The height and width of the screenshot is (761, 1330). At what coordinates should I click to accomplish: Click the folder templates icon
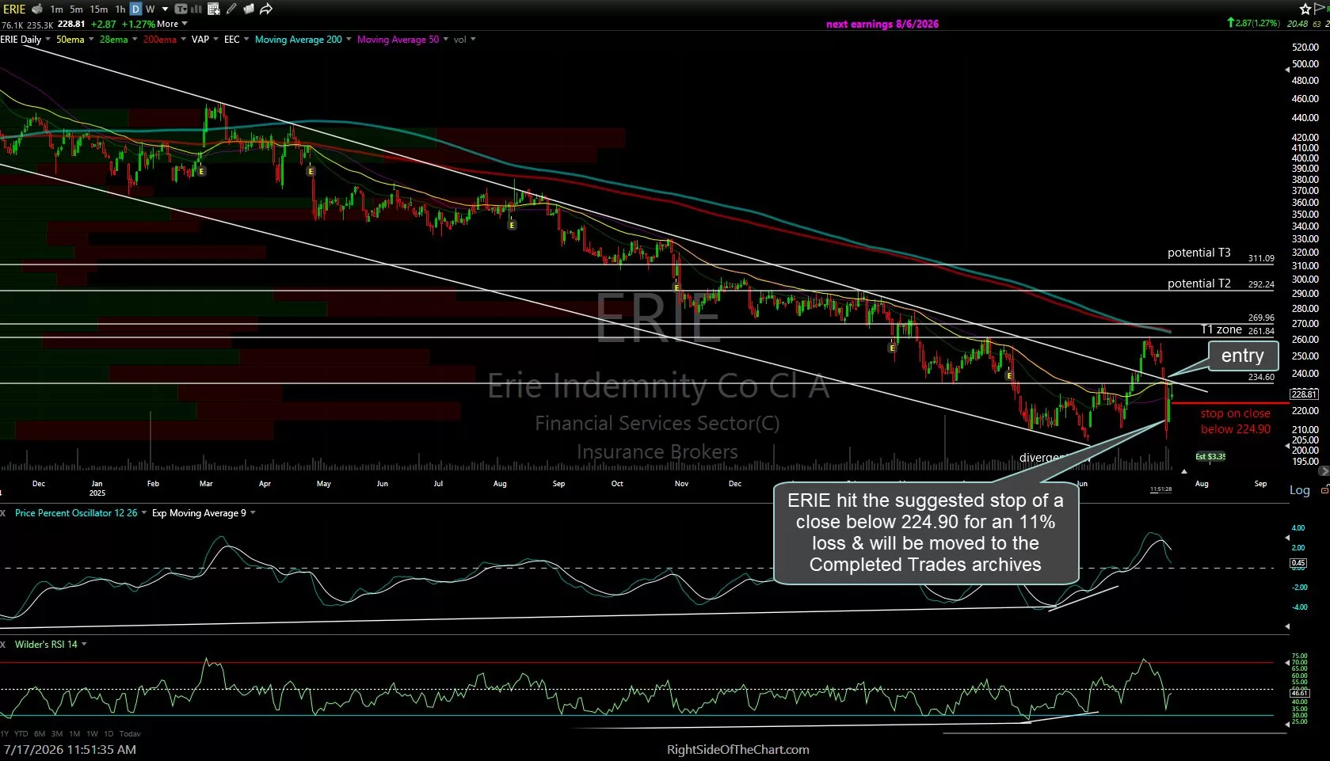(x=249, y=9)
